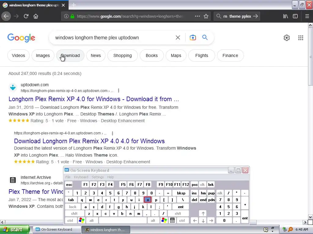313x234 pixels.
Task: Click the tab key on On-Screen Keyboard
Action: click(71, 200)
